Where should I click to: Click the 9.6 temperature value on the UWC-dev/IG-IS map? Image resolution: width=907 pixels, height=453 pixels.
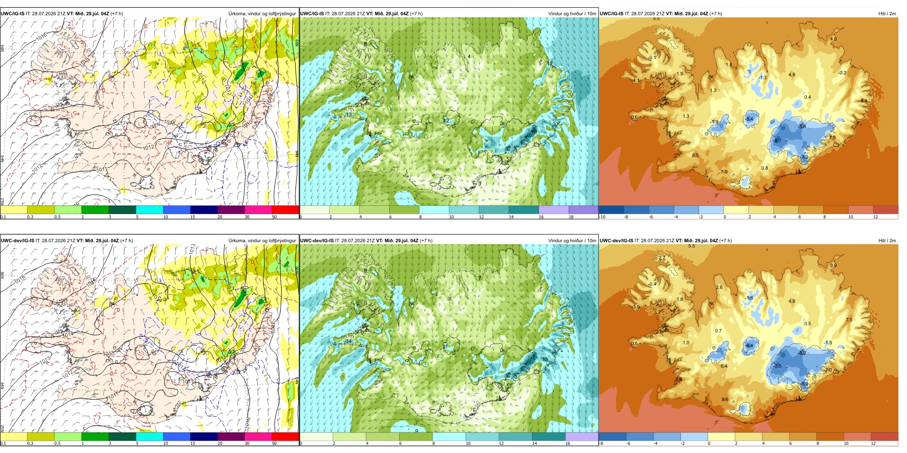[x=679, y=379]
